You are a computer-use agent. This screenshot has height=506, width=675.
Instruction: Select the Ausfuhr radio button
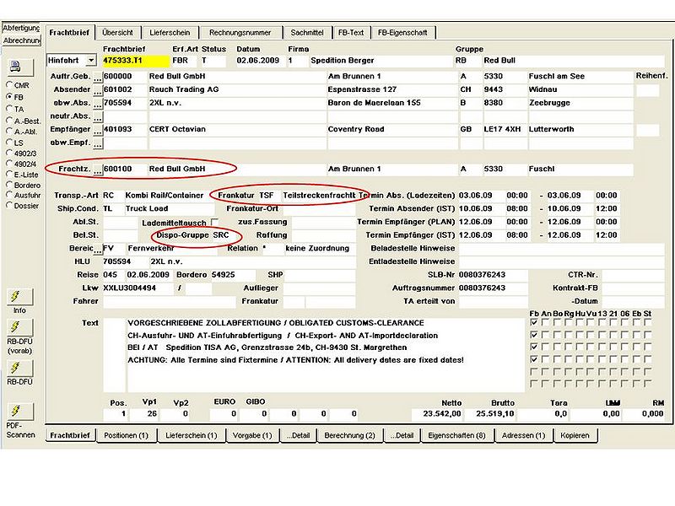(x=9, y=195)
